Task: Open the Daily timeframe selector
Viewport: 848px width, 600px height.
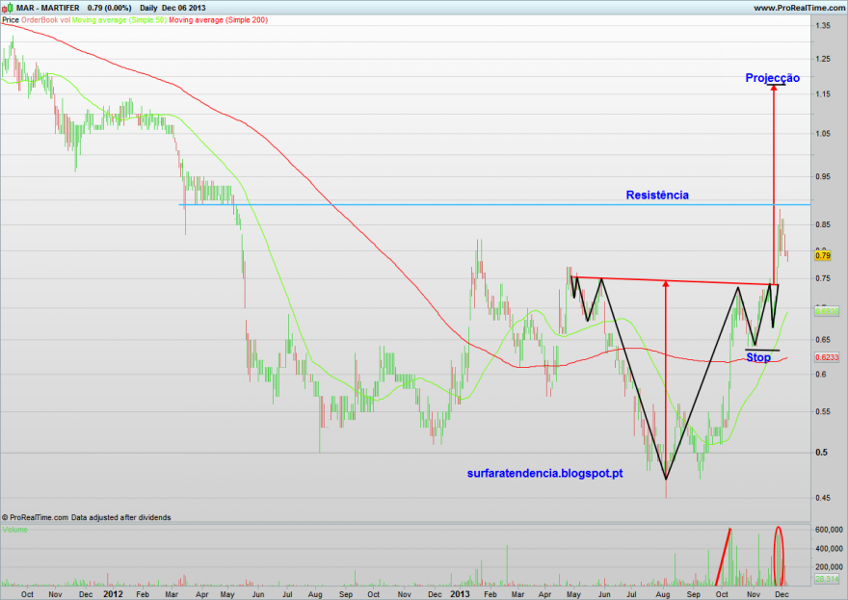Action: (148, 8)
